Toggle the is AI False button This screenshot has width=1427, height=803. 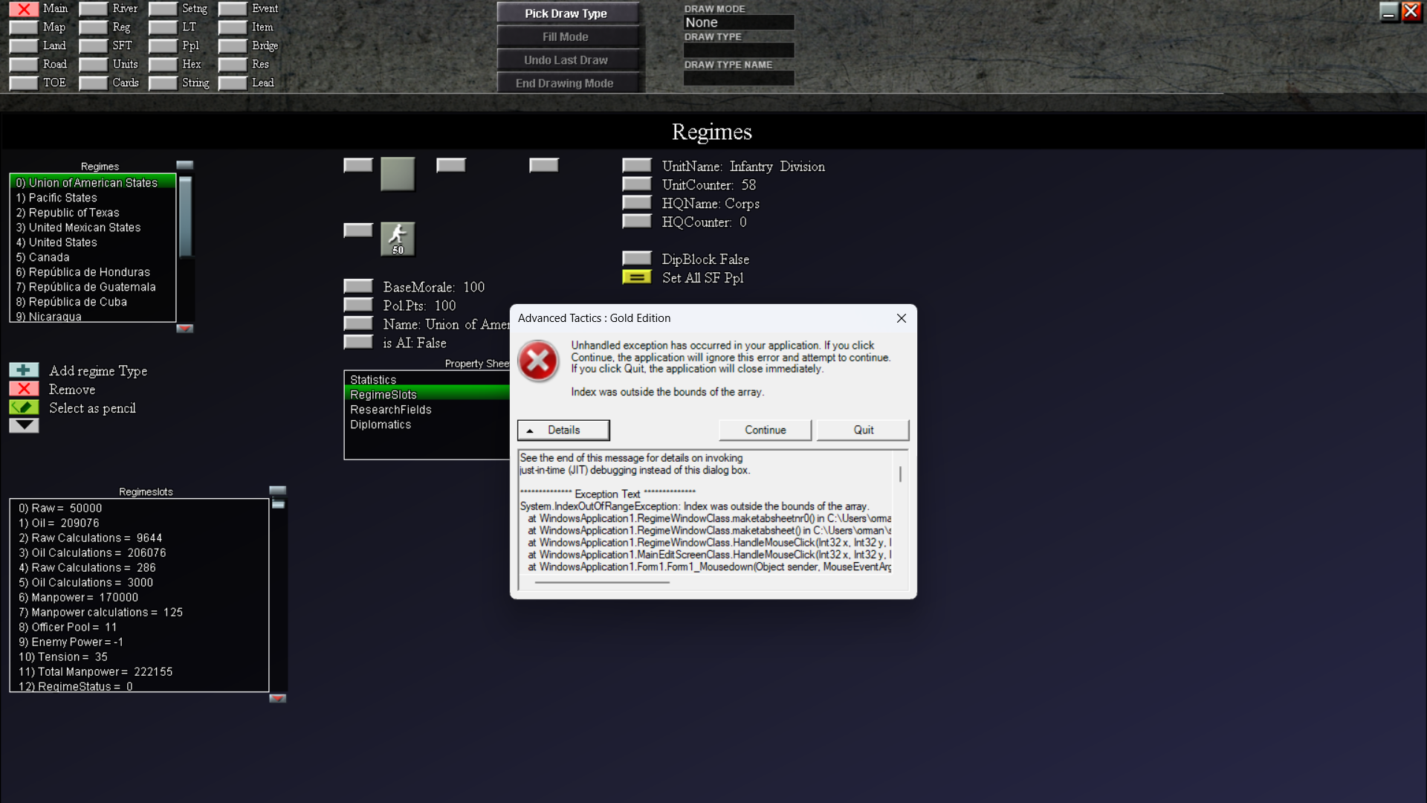click(358, 343)
